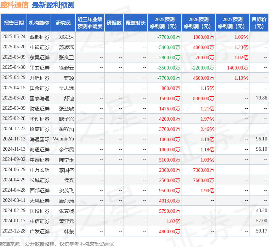Select researcher 贺茂飞
This screenshot has height=247, width=269.
(x=67, y=191)
